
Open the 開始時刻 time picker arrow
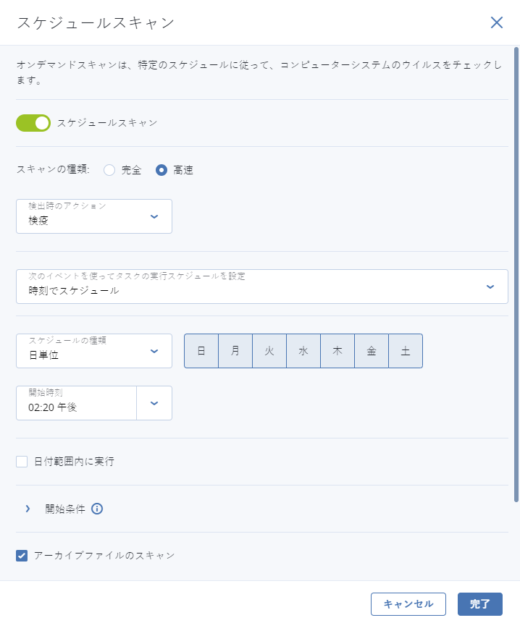[154, 403]
